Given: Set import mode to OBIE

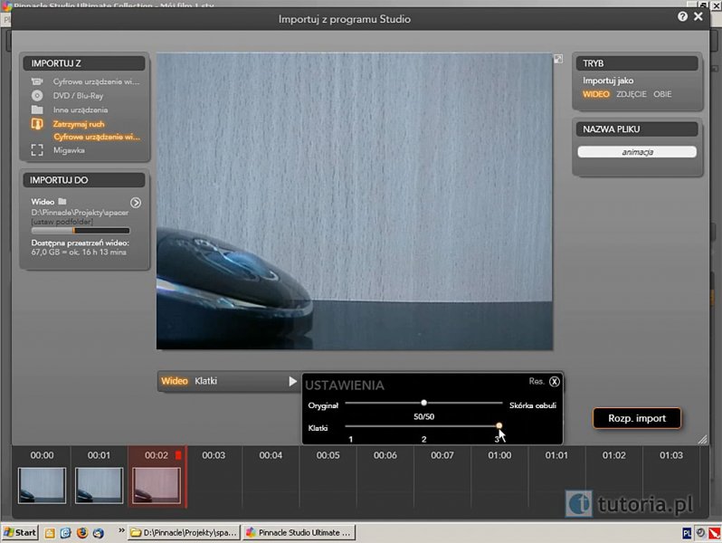Looking at the screenshot, I should pyautogui.click(x=662, y=94).
